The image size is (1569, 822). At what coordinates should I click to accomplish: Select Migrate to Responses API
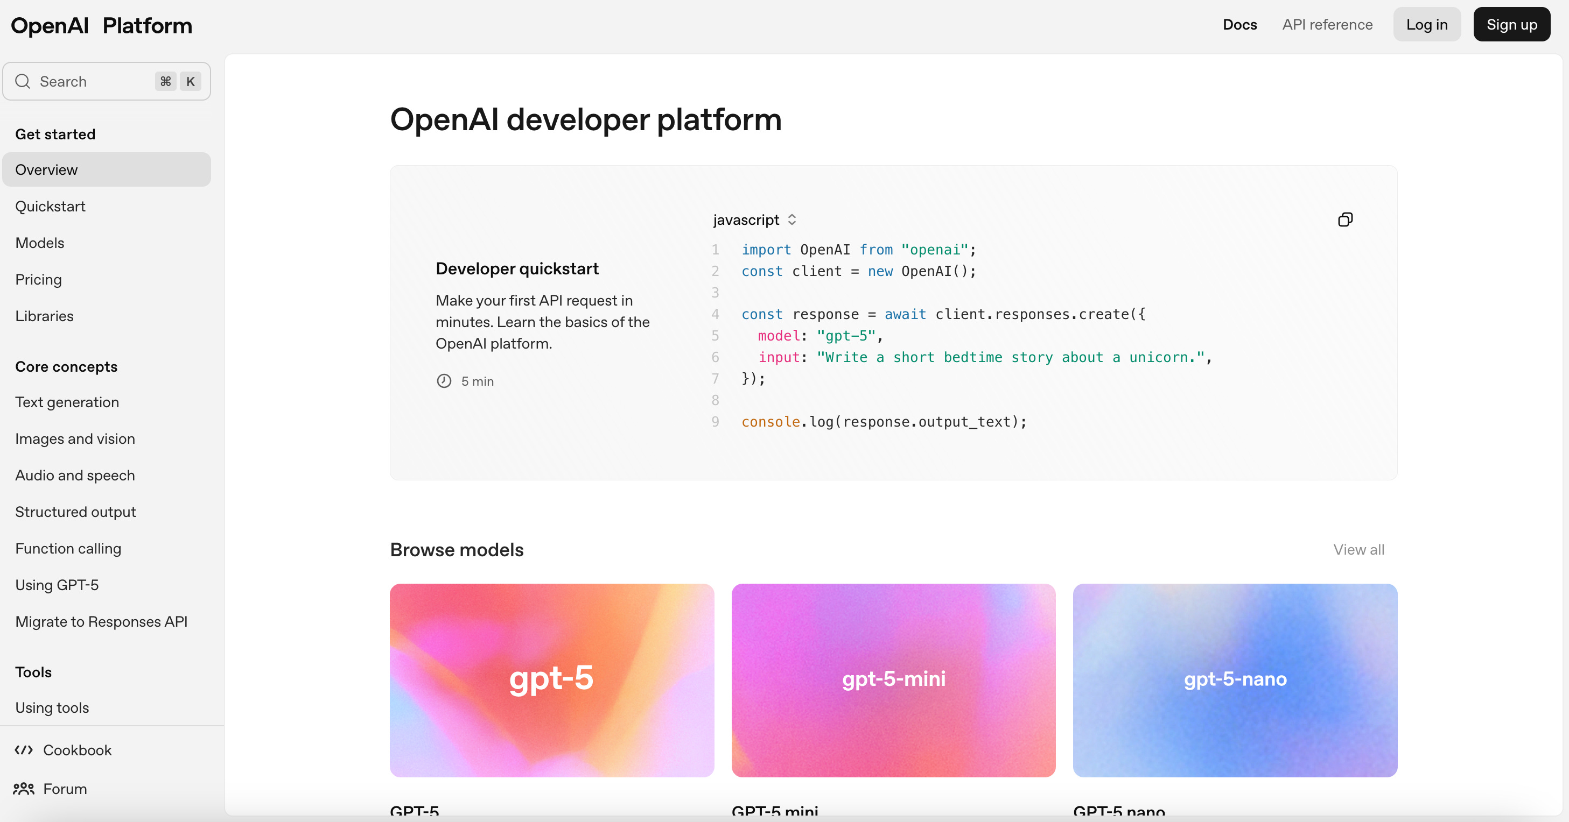pos(101,621)
